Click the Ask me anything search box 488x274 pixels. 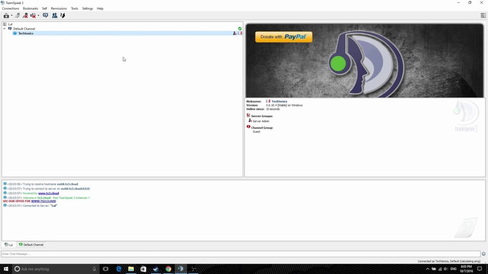coord(56,269)
